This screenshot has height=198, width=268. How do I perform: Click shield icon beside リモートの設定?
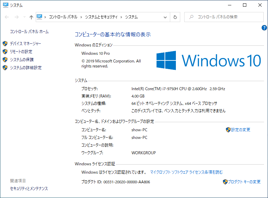pos(5,52)
